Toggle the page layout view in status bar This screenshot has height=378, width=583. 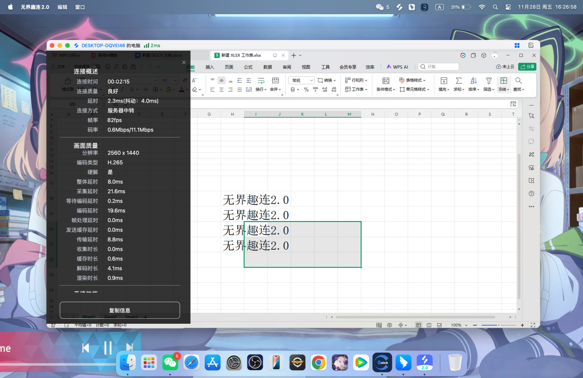click(x=429, y=325)
